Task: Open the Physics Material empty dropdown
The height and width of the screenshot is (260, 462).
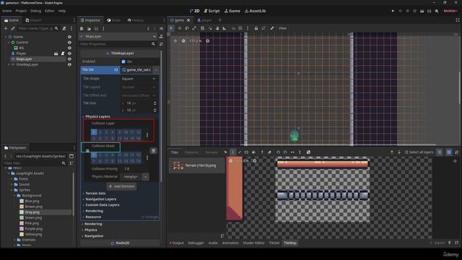Action: point(134,177)
